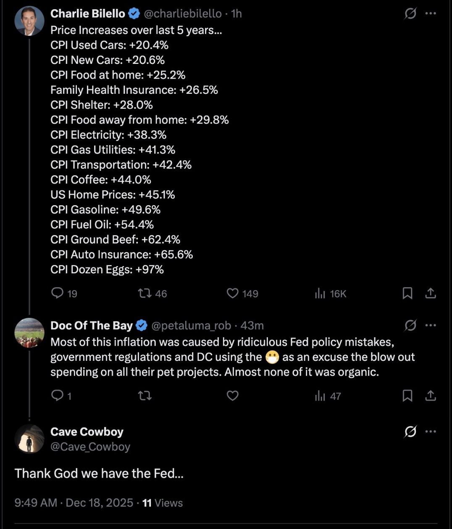Open @charliebilello profile handle link
The height and width of the screenshot is (529, 452).
[183, 14]
